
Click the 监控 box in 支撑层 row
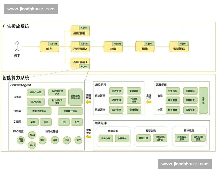point(77,122)
